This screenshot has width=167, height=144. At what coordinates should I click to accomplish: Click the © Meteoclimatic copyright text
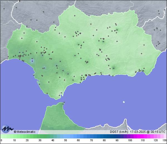click(24, 132)
